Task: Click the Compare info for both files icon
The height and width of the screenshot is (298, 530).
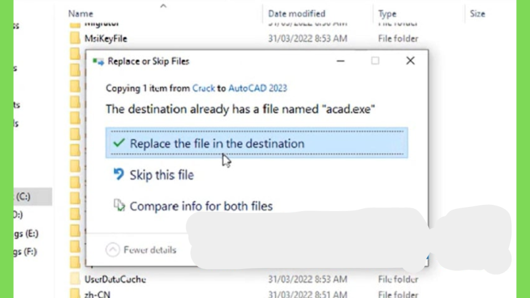Action: [119, 205]
